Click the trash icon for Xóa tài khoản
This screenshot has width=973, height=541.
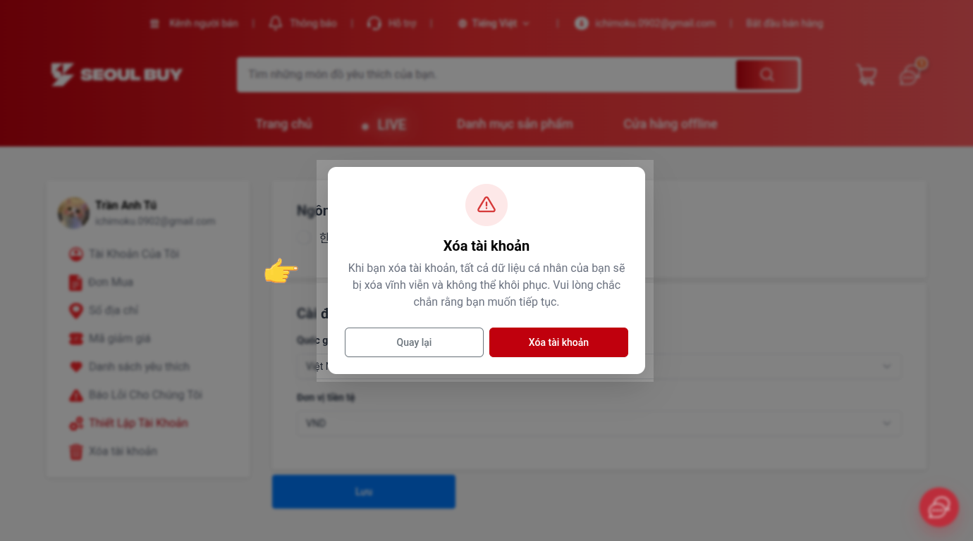point(75,452)
